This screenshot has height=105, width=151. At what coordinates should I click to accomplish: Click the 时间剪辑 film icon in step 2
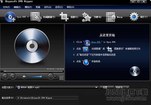pos(86,49)
